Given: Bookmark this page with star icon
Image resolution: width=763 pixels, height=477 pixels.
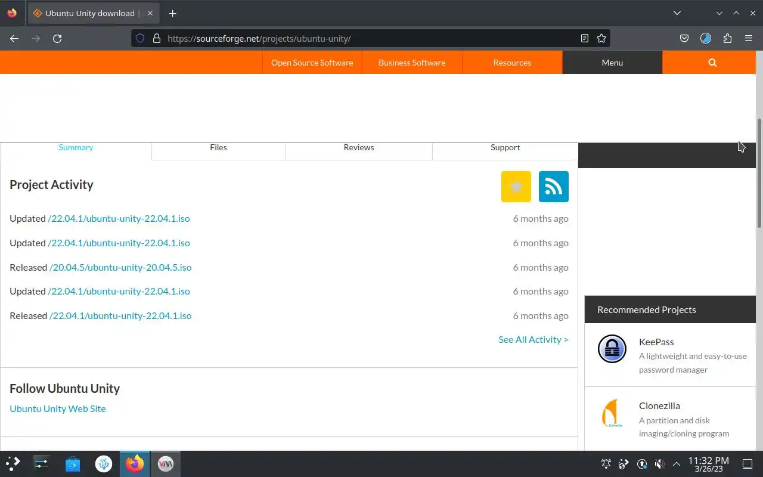Looking at the screenshot, I should click(601, 38).
